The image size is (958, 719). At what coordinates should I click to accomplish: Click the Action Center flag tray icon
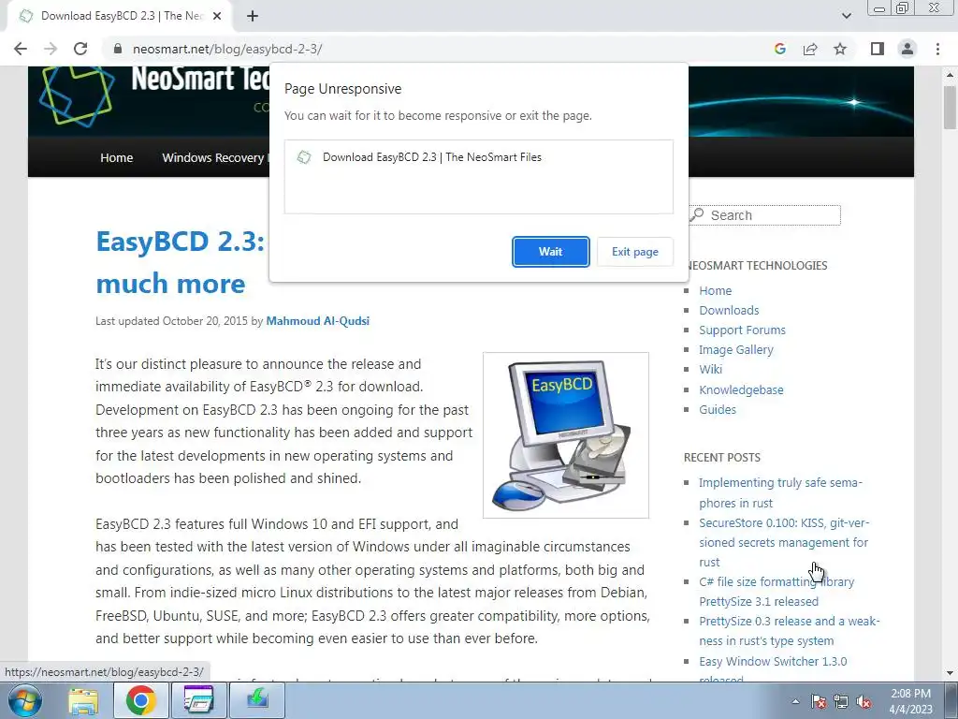[x=819, y=701]
